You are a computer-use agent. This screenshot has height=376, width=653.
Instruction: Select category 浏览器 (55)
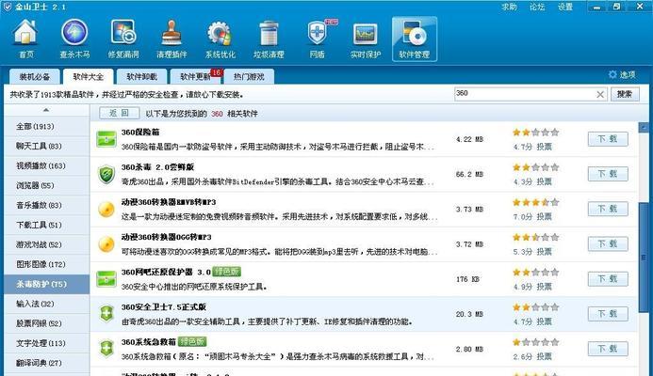(47, 185)
